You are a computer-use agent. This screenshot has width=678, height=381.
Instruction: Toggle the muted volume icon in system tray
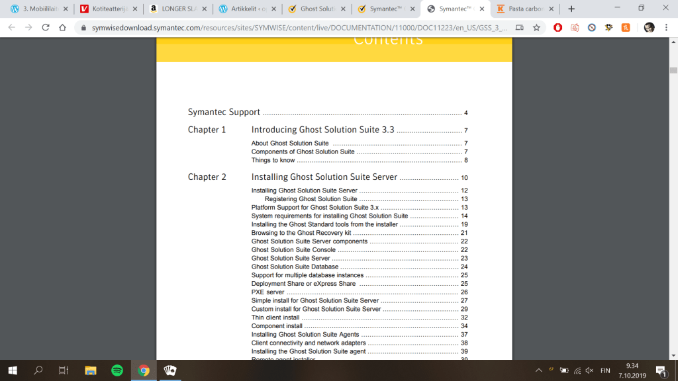click(589, 370)
